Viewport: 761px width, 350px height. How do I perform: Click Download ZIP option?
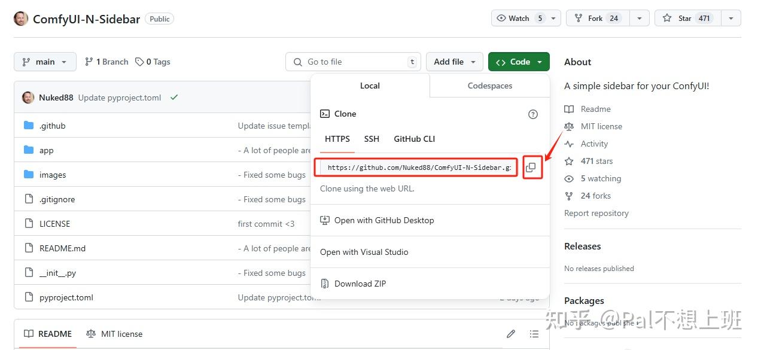tap(360, 284)
